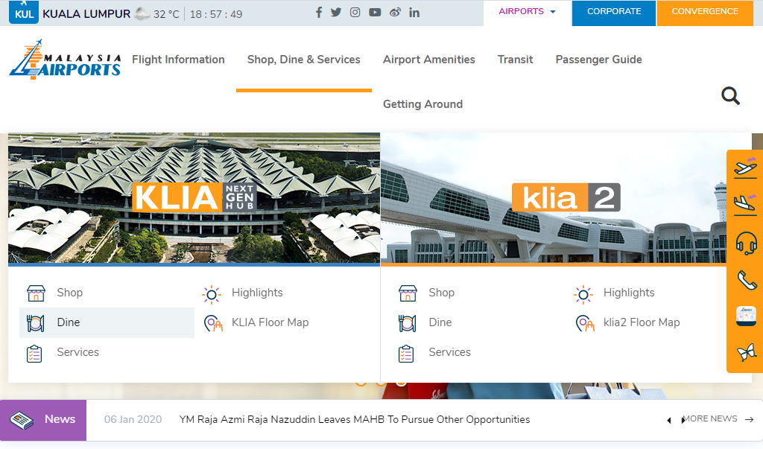
Task: Open Highlights under klia2
Action: [x=629, y=293]
